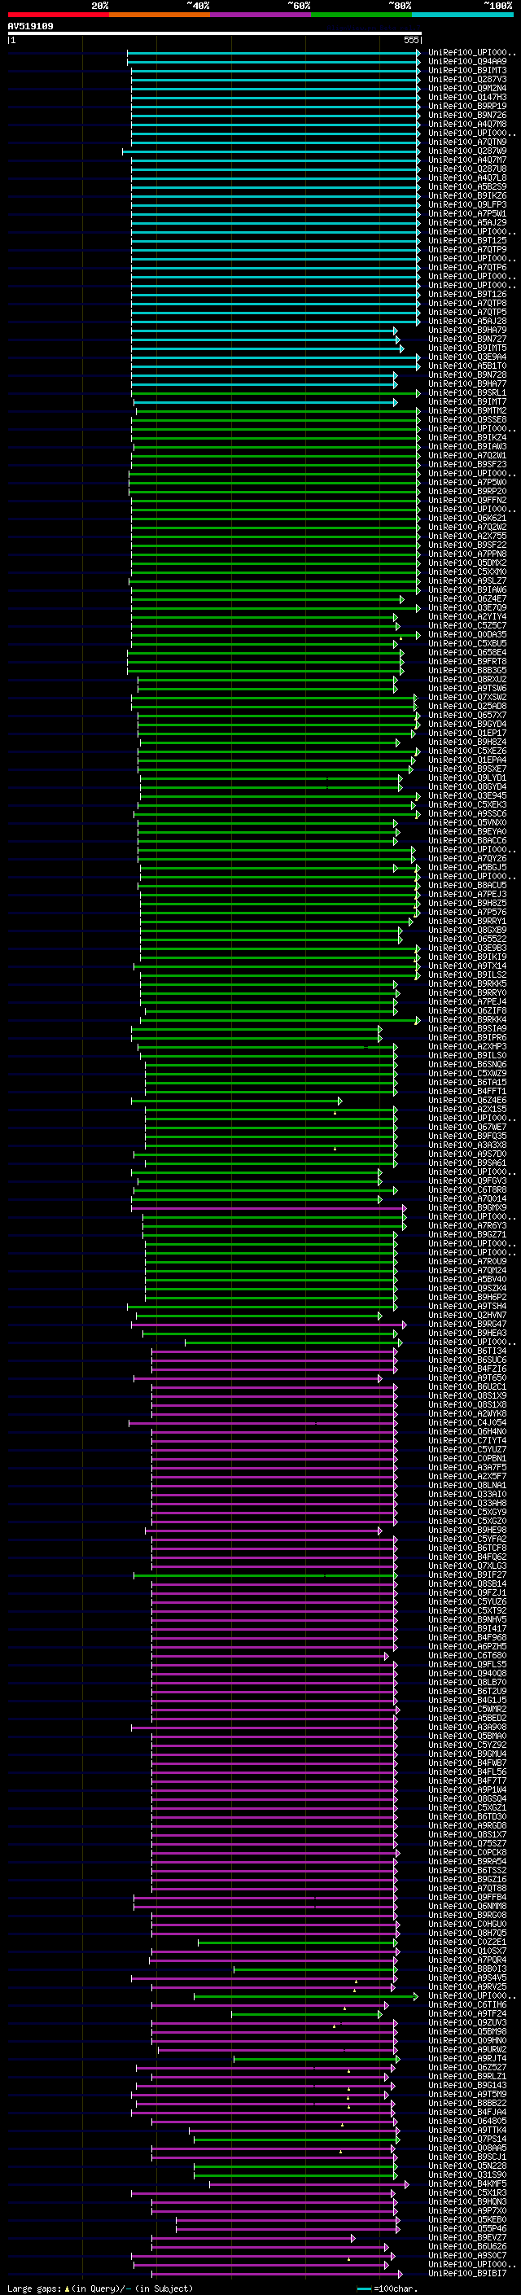Select label UniRef100_A5B1T0

pos(467,366)
